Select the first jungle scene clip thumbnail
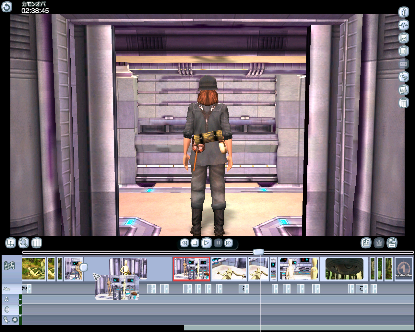This screenshot has height=332, width=415. [34, 269]
